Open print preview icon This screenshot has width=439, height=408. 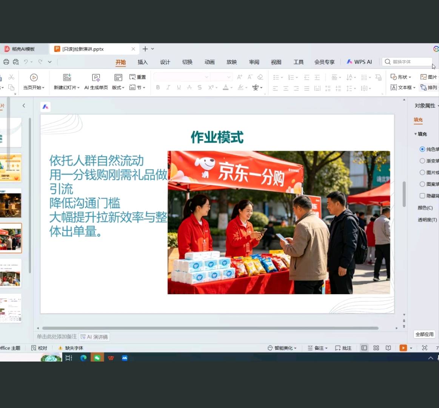[x=16, y=62]
